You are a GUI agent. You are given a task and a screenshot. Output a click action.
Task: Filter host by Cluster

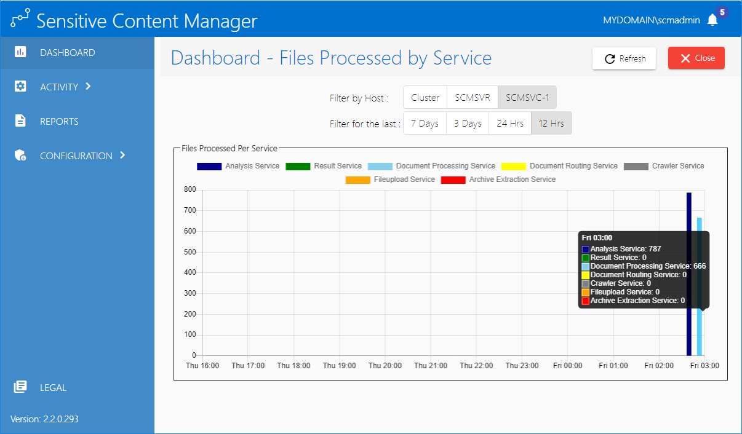click(425, 98)
